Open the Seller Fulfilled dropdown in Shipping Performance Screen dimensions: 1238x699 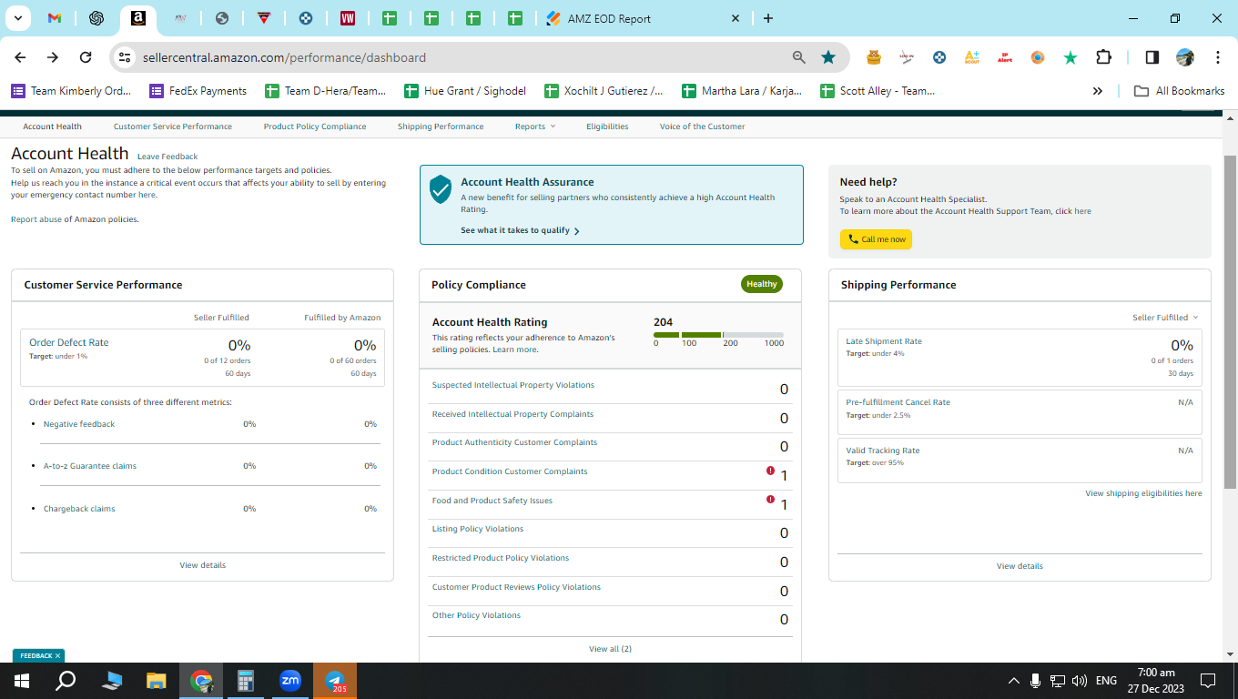coord(1165,318)
